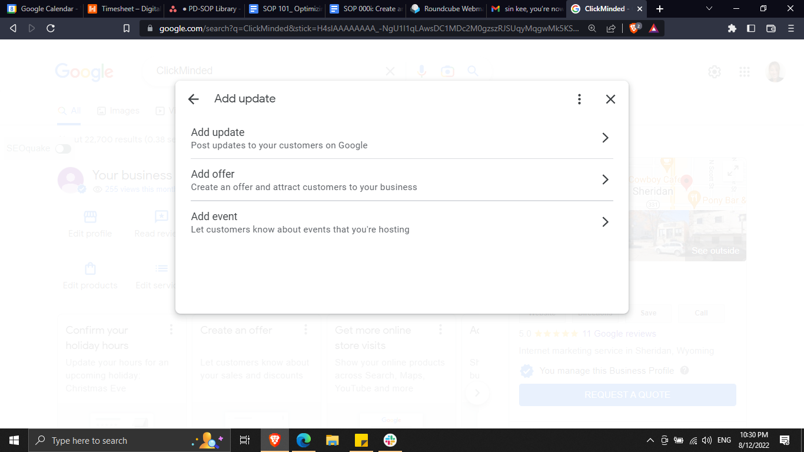
Task: Close the Add update dialog
Action: [x=610, y=99]
